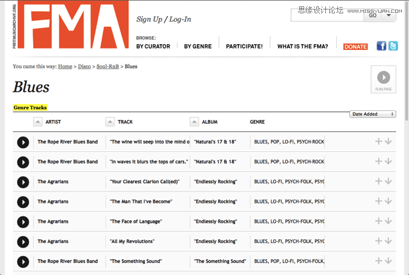Click the TRACK column header text

click(x=125, y=122)
